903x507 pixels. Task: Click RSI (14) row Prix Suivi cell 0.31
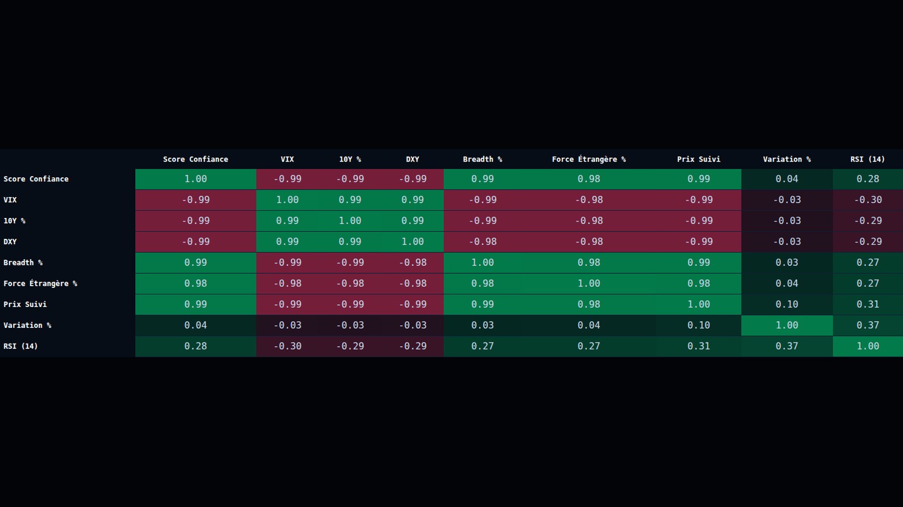pyautogui.click(x=699, y=346)
